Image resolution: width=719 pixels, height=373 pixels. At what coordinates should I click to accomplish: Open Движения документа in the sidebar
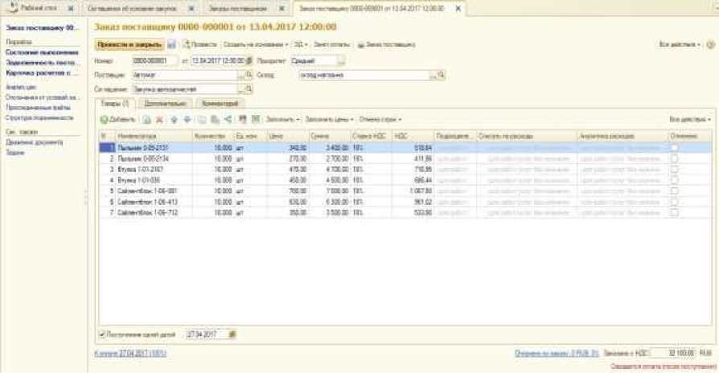click(35, 142)
